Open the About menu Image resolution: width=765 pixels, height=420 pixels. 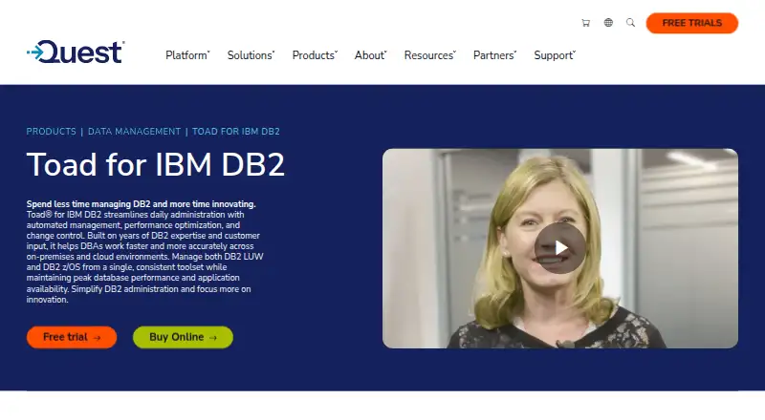pyautogui.click(x=371, y=55)
